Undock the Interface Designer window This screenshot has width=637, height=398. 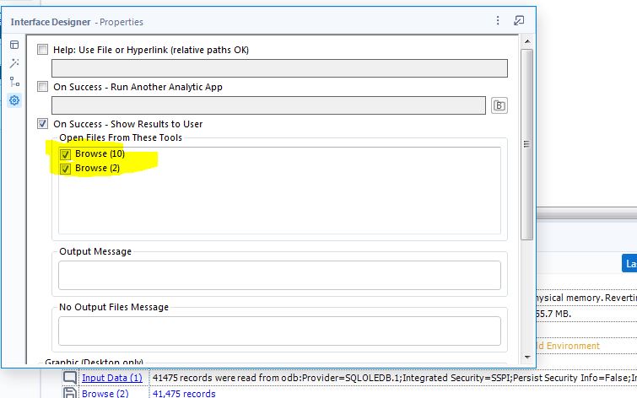tap(519, 20)
